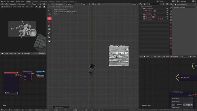Click the Backdrop button in the compositor header
The image size is (197, 111).
42,53
